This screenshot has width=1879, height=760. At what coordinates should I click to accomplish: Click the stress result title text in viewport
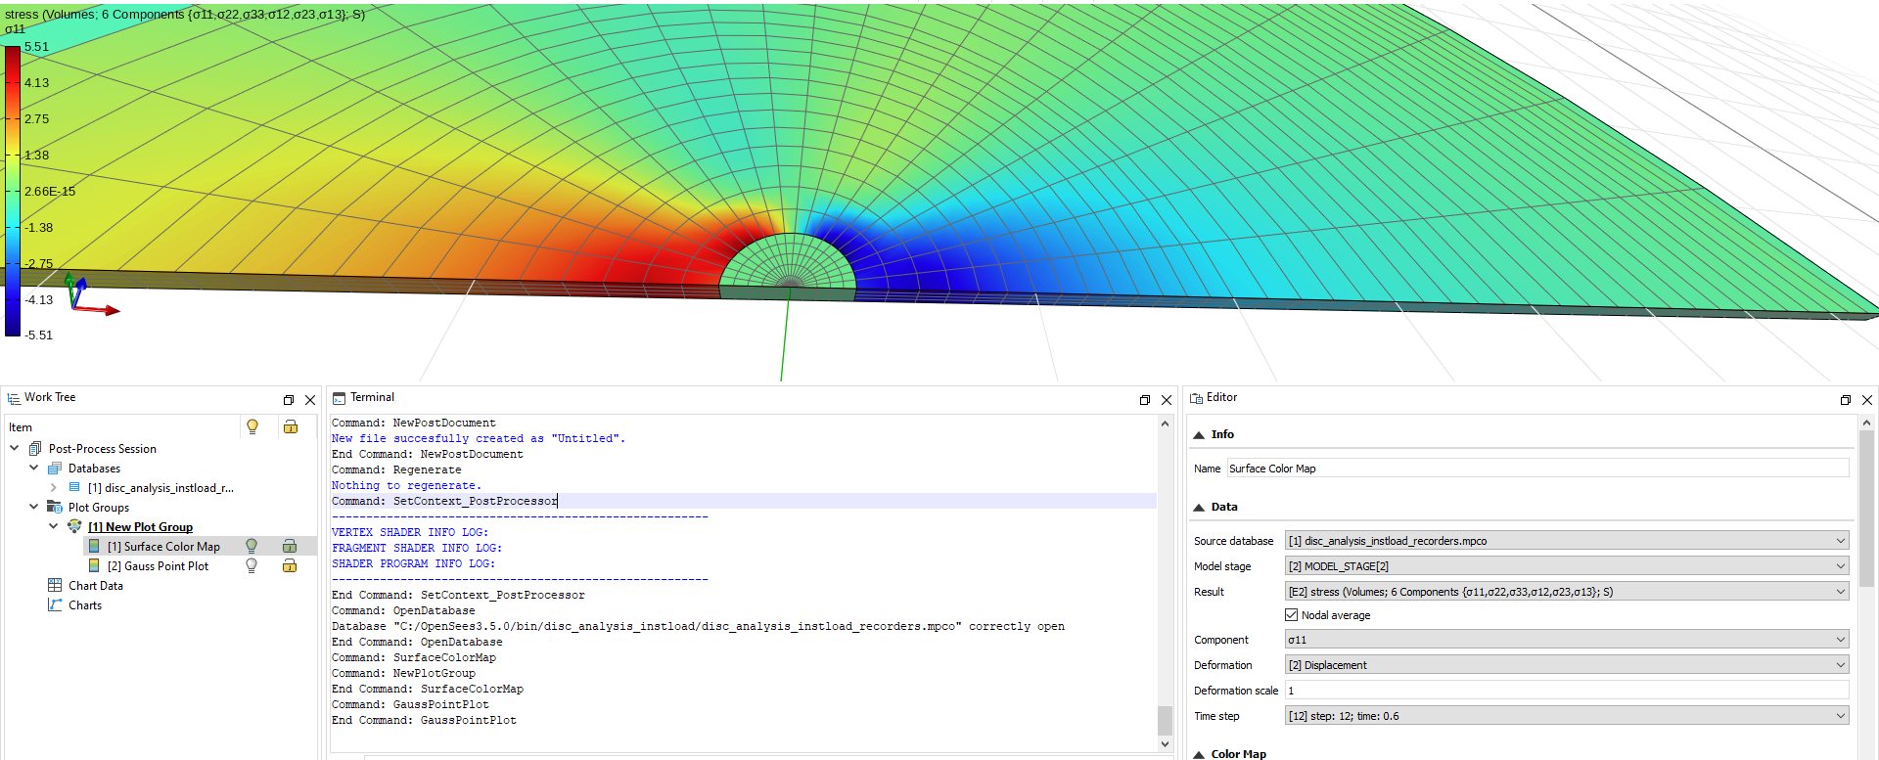click(x=185, y=15)
